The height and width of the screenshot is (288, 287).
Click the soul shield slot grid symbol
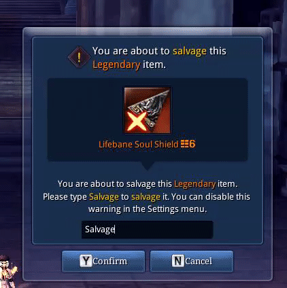[184, 143]
